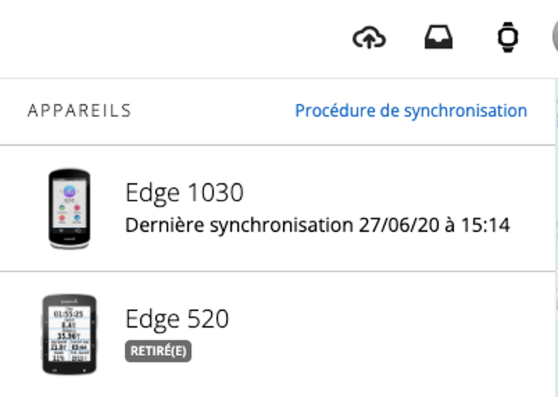Viewport: 558px width, 397px height.
Task: Click the Edge 520 device image
Action: click(x=69, y=335)
